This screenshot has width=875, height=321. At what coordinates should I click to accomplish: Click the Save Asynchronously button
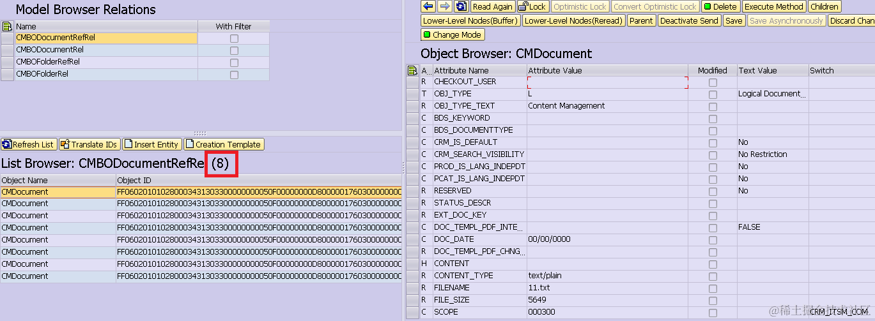pos(786,20)
